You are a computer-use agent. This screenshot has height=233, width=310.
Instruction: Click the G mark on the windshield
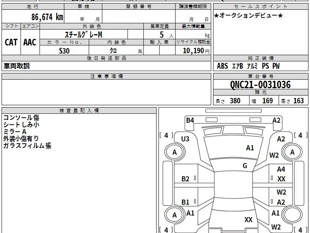pyautogui.click(x=245, y=166)
